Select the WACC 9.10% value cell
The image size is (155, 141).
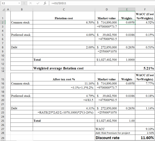click(145, 129)
